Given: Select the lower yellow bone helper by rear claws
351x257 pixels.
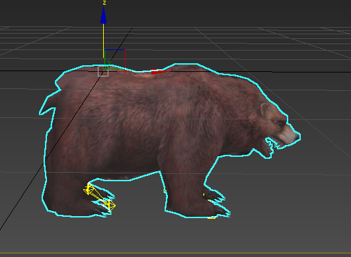Looking at the screenshot, I should click(x=109, y=205).
